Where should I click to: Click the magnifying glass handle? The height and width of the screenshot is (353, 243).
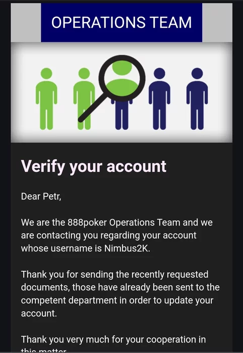[92, 107]
